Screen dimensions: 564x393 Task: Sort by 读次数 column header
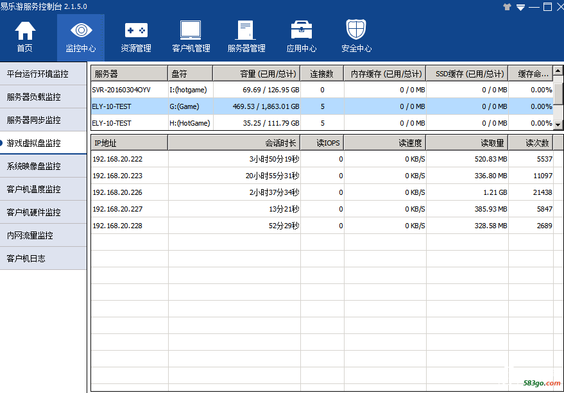tap(531, 143)
